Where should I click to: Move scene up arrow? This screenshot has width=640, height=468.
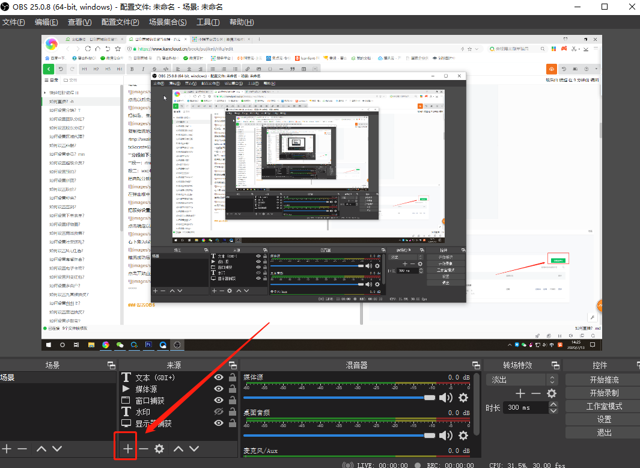pos(41,448)
